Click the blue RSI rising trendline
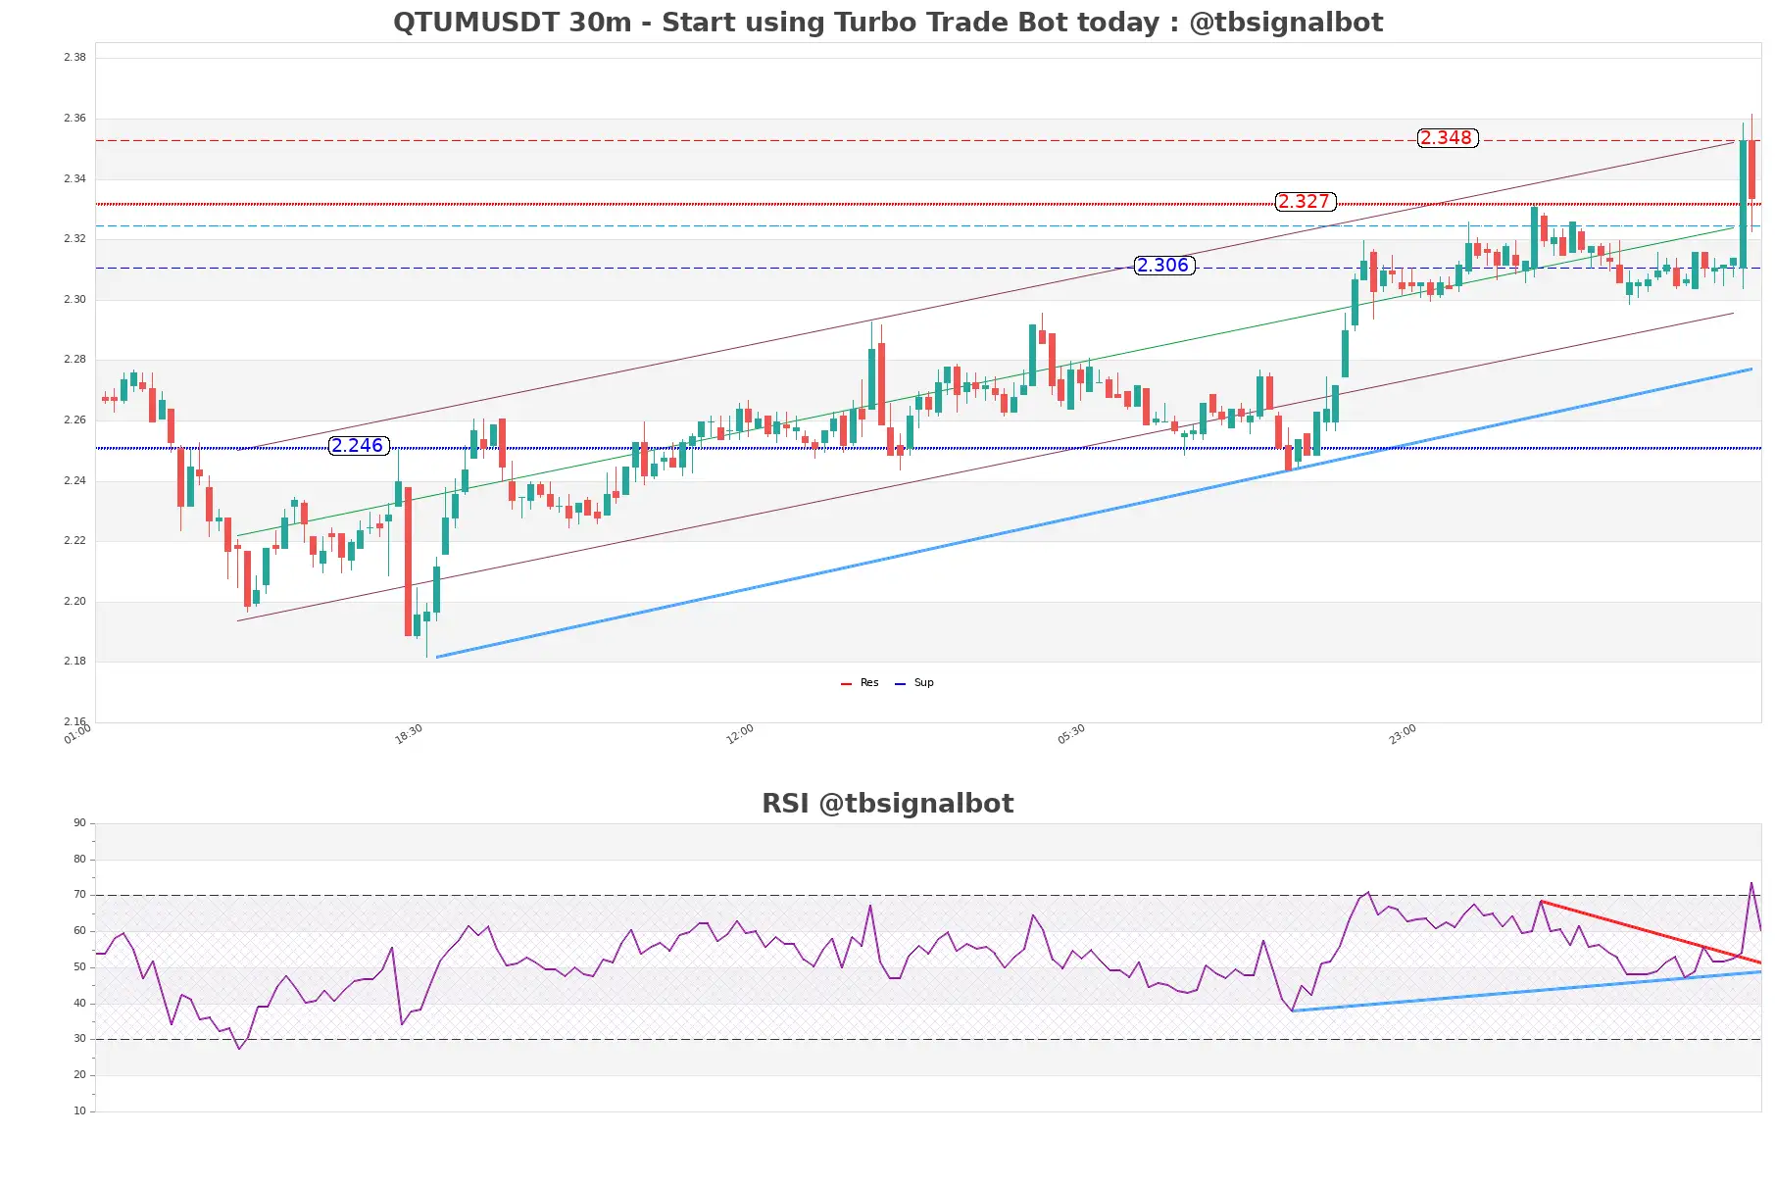The image size is (1775, 1184). click(x=1527, y=991)
